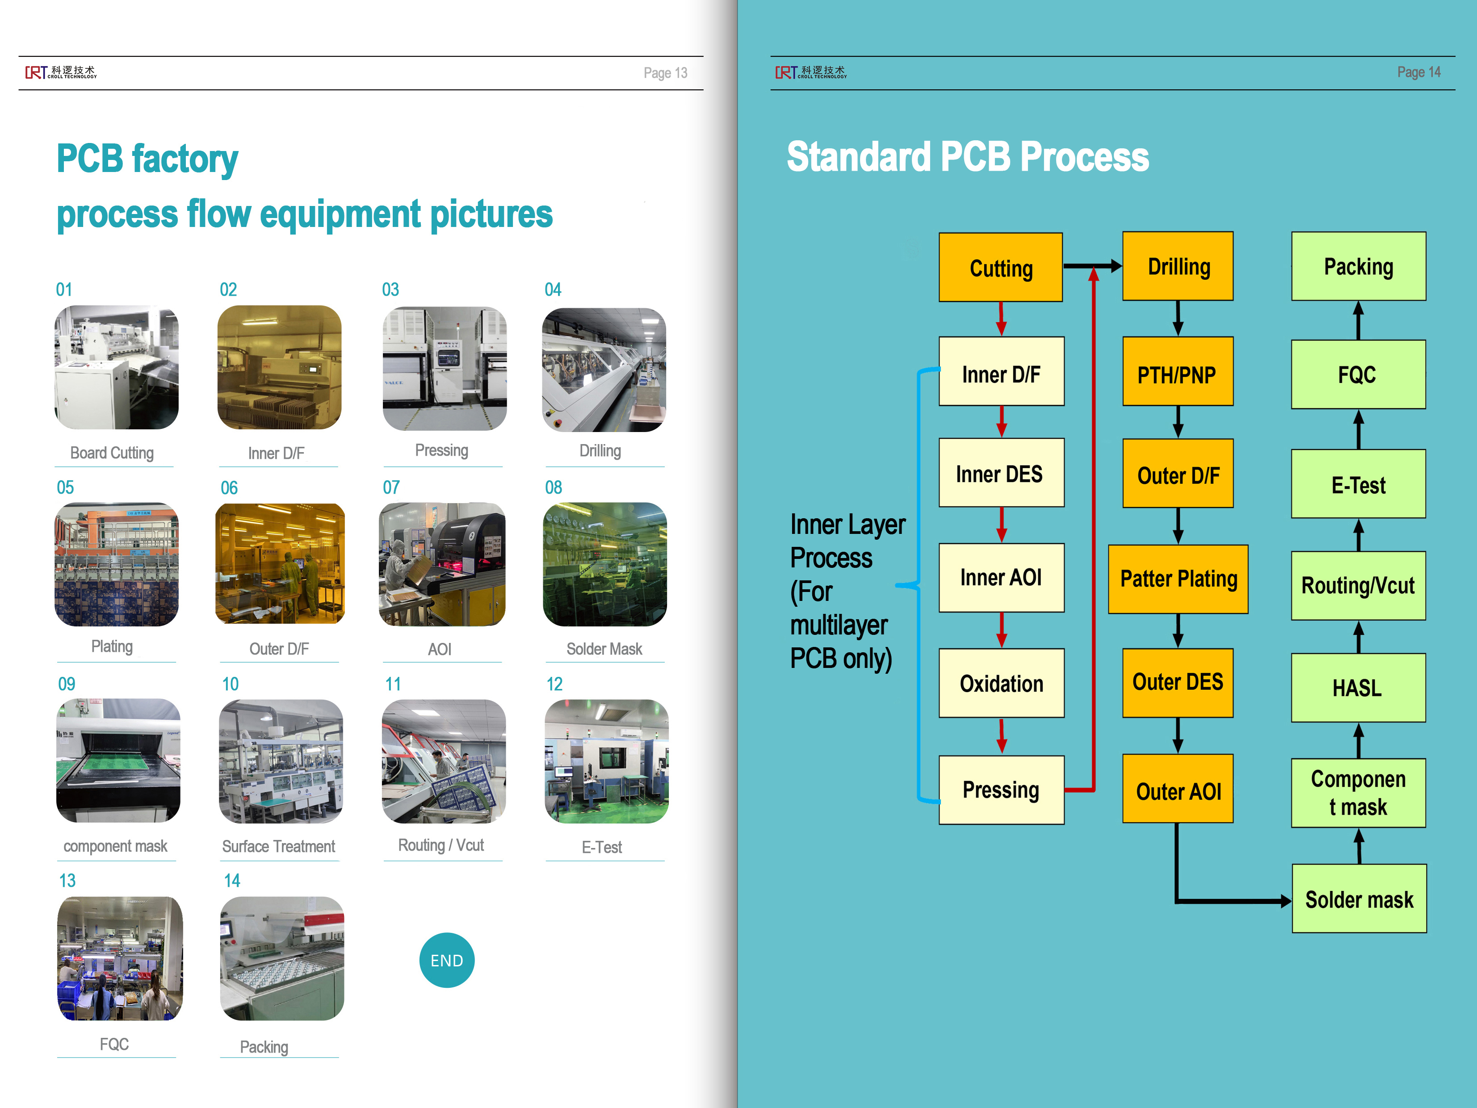The height and width of the screenshot is (1108, 1477).
Task: Click the Page 14 label
Action: click(x=1418, y=72)
